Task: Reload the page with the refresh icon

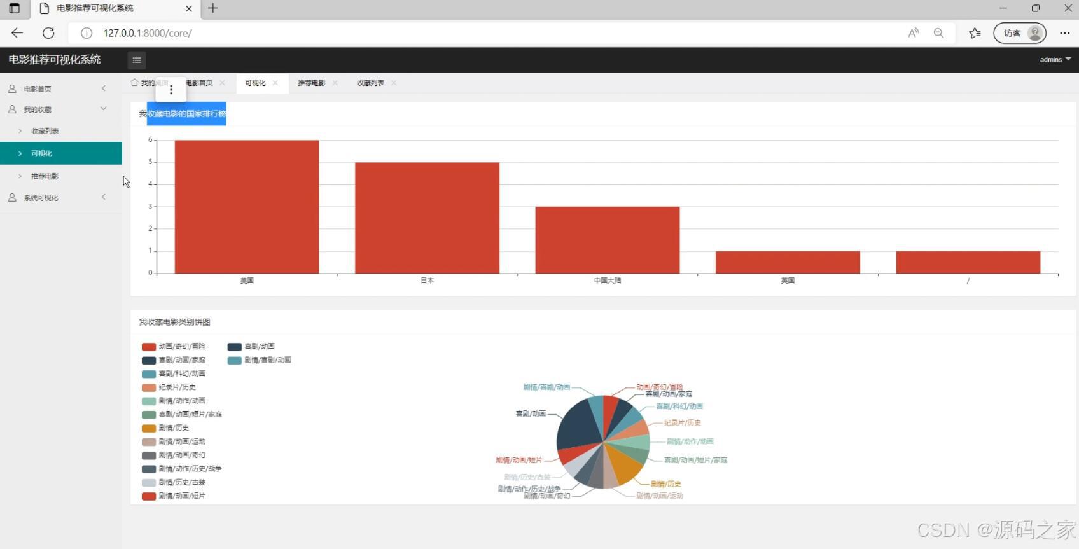Action: (48, 33)
